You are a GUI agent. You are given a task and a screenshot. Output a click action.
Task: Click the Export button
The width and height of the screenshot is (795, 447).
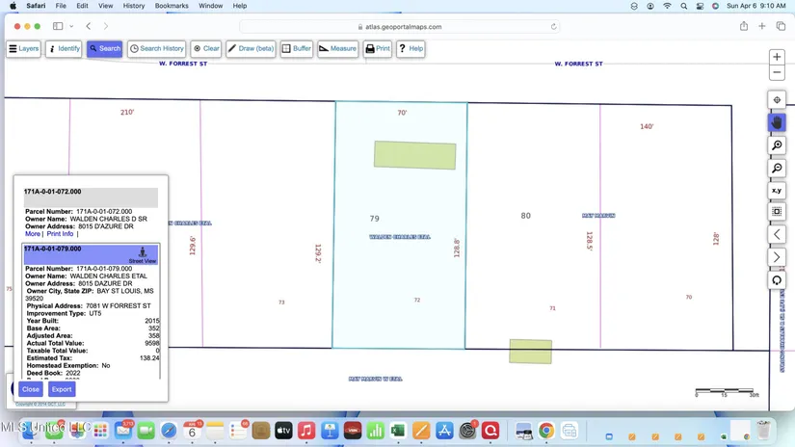(x=62, y=389)
